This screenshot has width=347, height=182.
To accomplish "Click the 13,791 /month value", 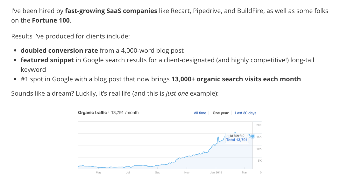I will click(x=125, y=113).
